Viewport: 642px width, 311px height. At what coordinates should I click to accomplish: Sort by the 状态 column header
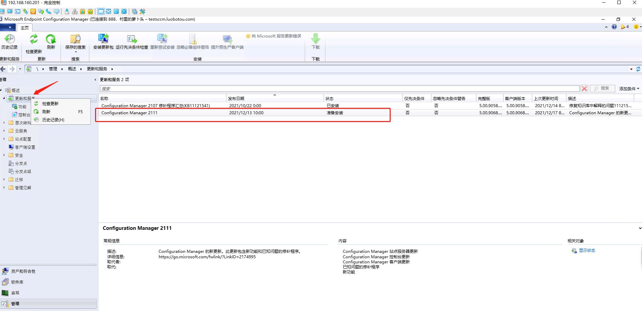tap(363, 98)
